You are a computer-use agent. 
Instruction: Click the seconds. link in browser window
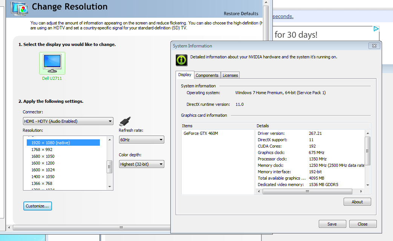(x=283, y=16)
